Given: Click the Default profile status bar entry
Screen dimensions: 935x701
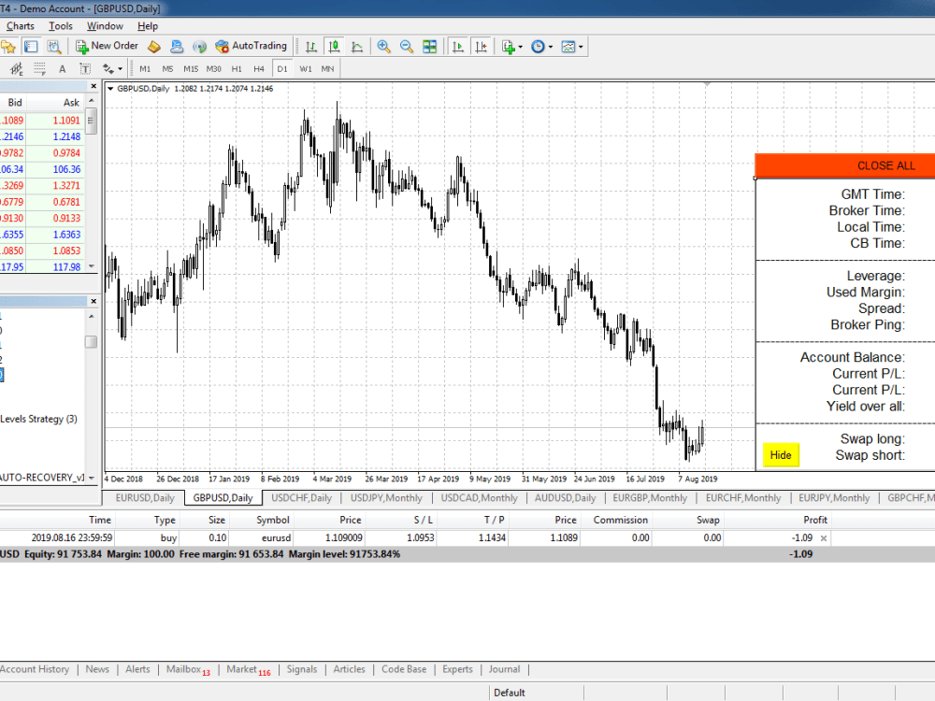Looking at the screenshot, I should [x=510, y=693].
